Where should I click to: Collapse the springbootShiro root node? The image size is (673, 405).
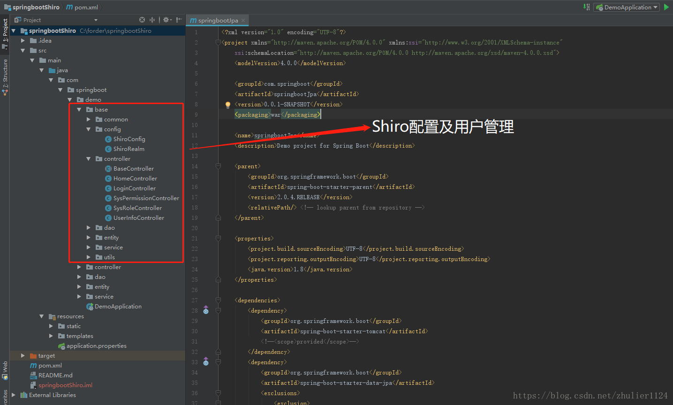point(13,30)
